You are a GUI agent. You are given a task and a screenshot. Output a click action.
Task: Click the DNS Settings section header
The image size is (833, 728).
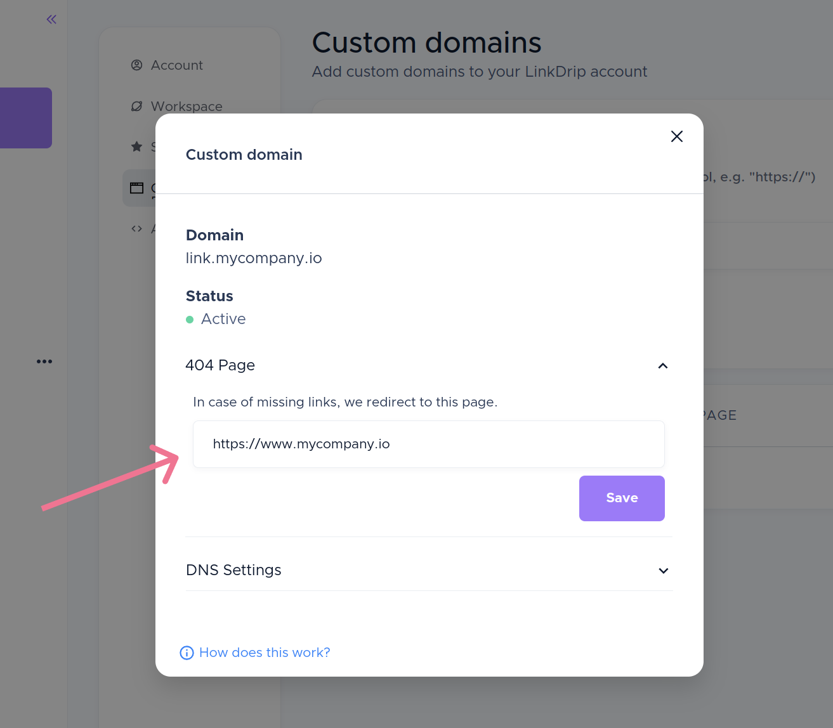233,570
